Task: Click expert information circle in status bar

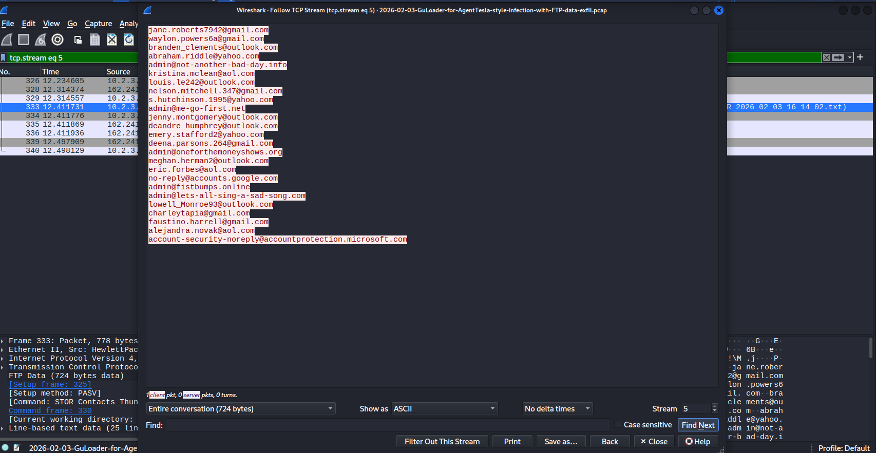Action: pos(5,447)
